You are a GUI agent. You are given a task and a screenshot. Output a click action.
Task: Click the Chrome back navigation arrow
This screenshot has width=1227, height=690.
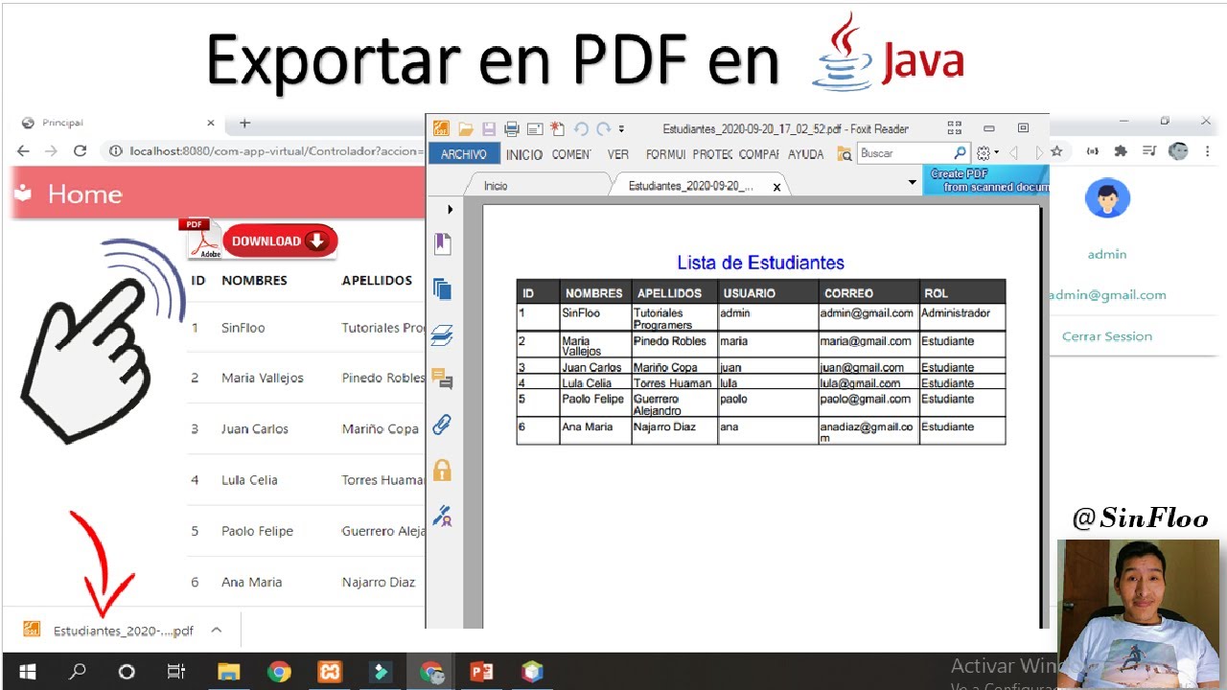23,150
